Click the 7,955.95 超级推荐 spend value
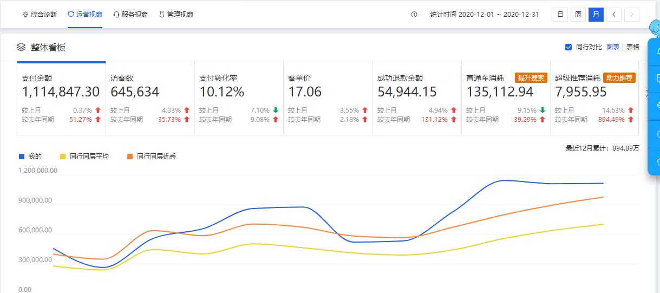 tap(581, 92)
